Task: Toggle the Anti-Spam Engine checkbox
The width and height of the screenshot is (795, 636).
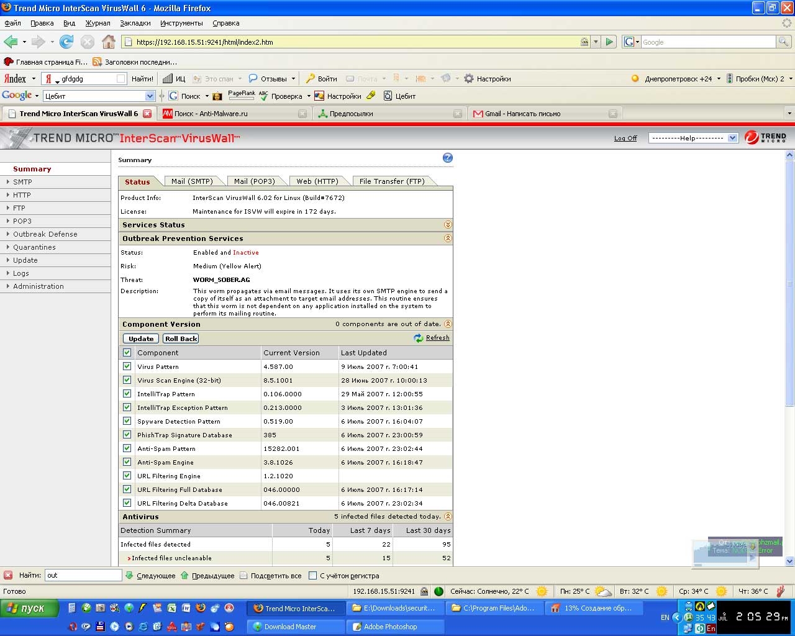Action: click(127, 462)
